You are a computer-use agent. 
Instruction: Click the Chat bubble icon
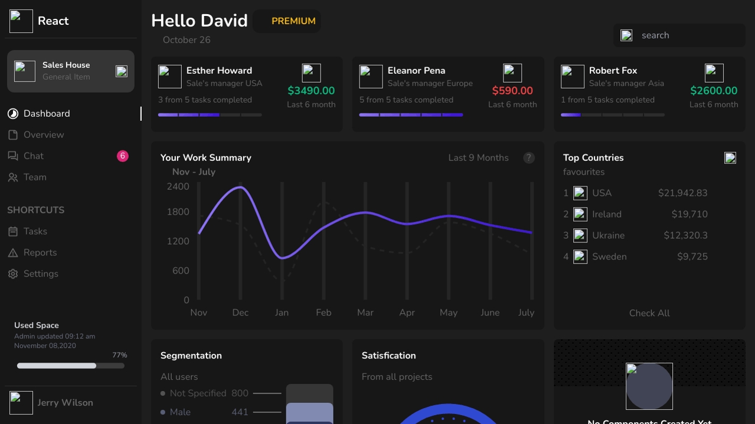pyautogui.click(x=13, y=156)
